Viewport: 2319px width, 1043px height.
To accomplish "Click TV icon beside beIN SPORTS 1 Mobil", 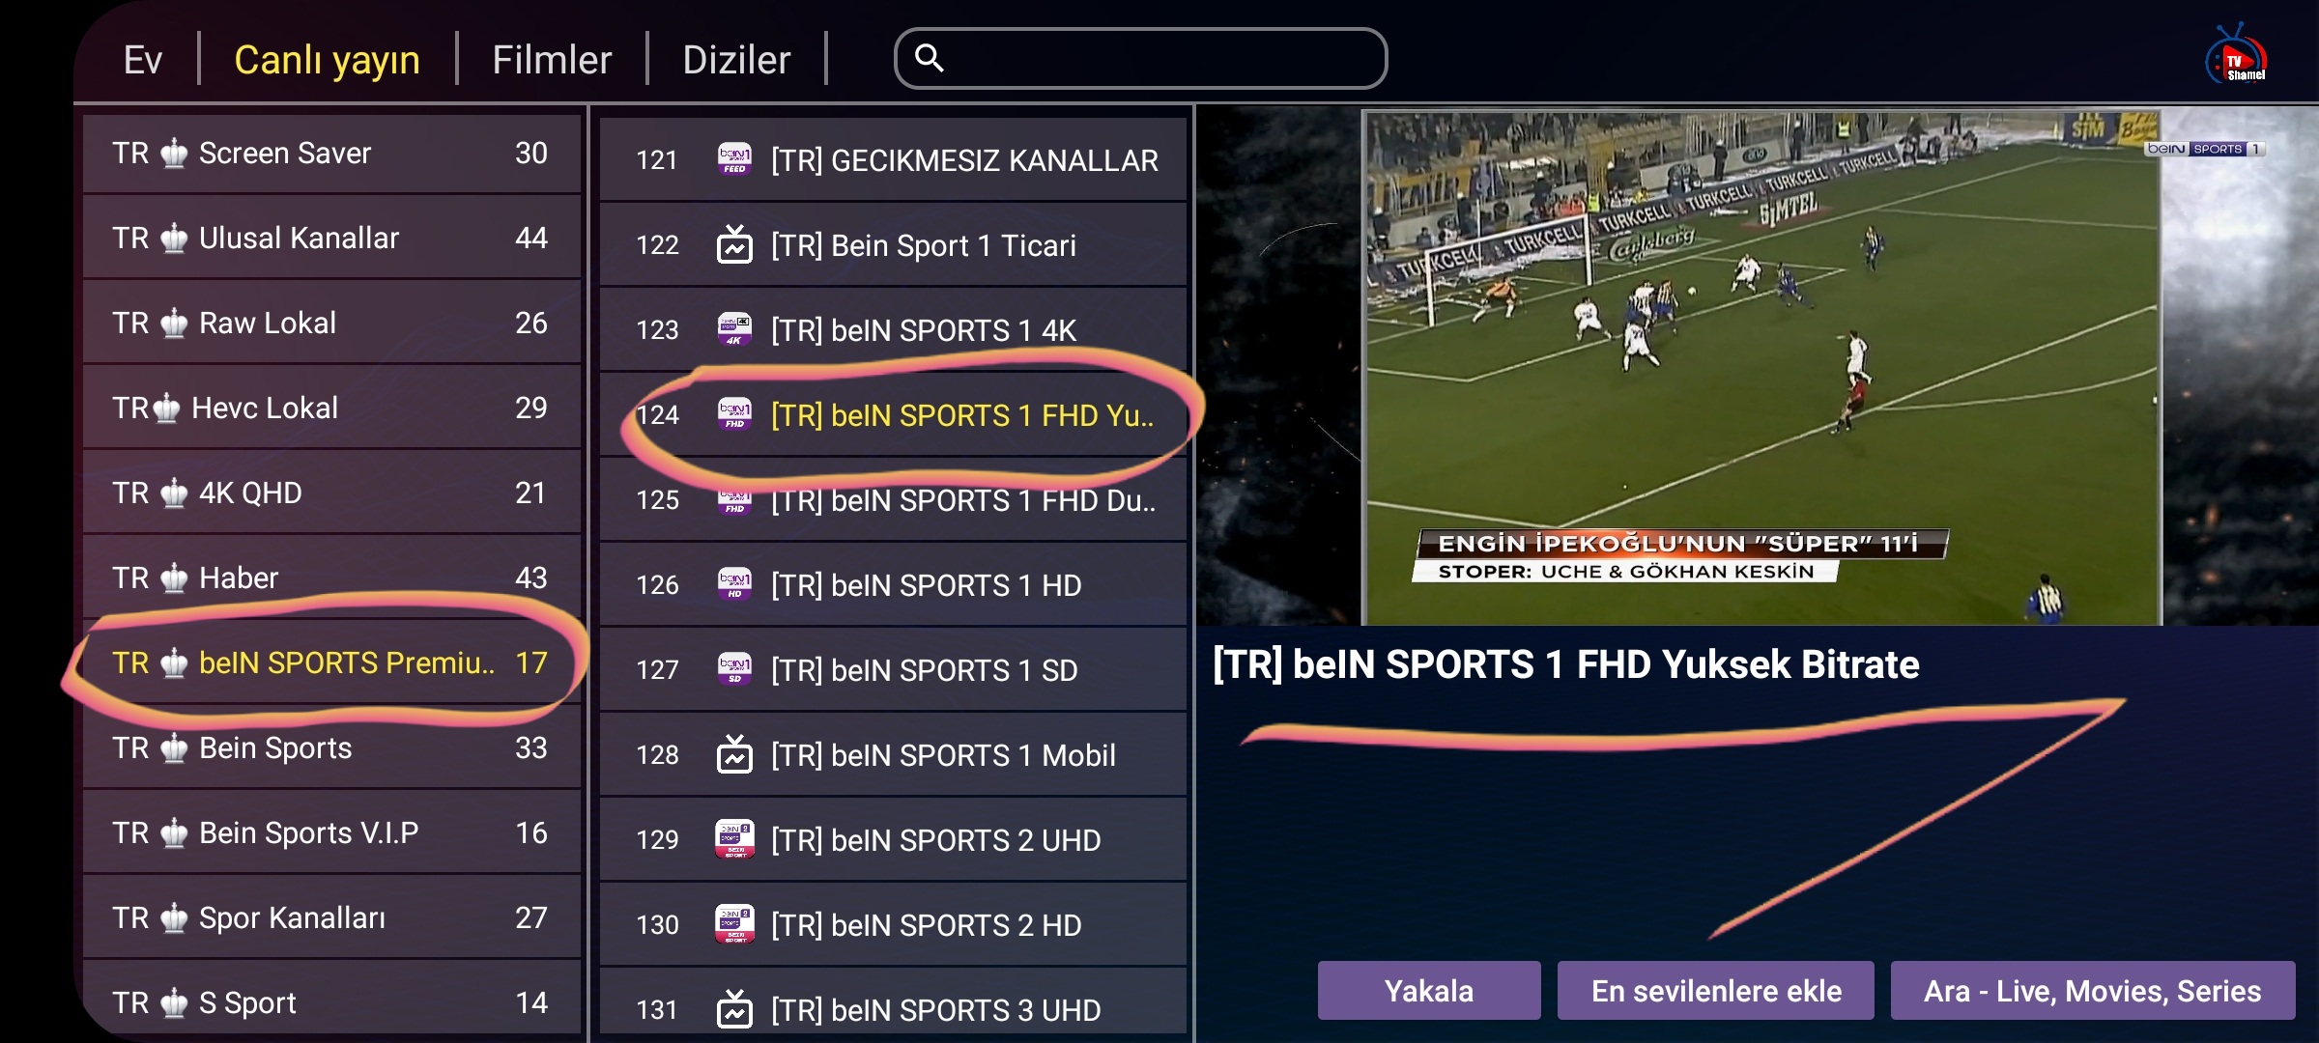I will click(x=734, y=754).
